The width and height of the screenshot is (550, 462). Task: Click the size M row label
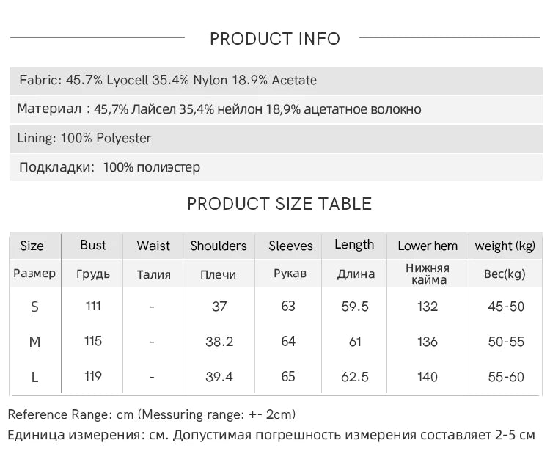(x=34, y=342)
